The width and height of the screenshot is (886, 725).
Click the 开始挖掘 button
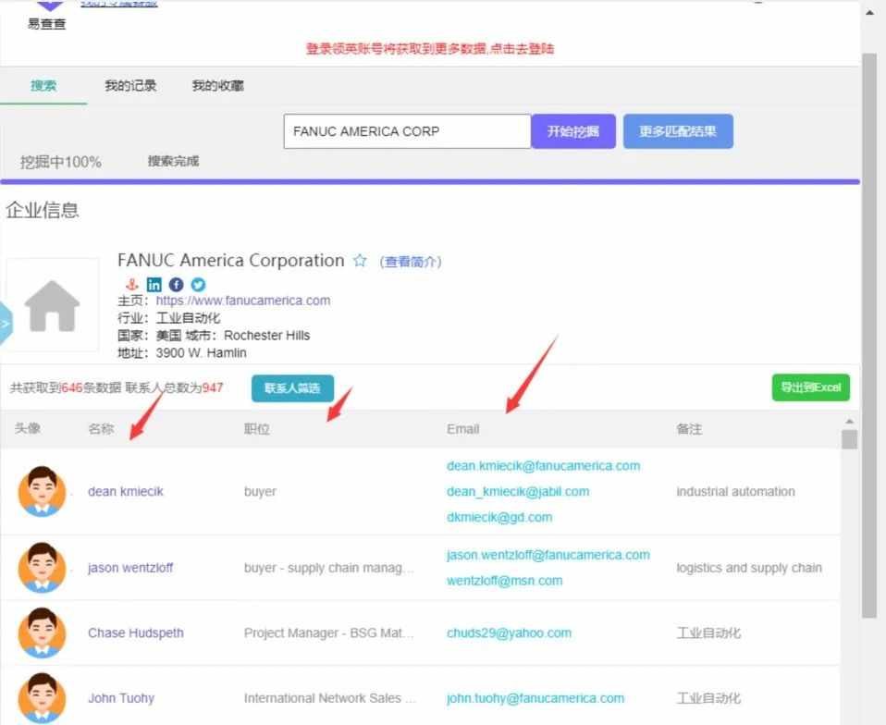[573, 131]
